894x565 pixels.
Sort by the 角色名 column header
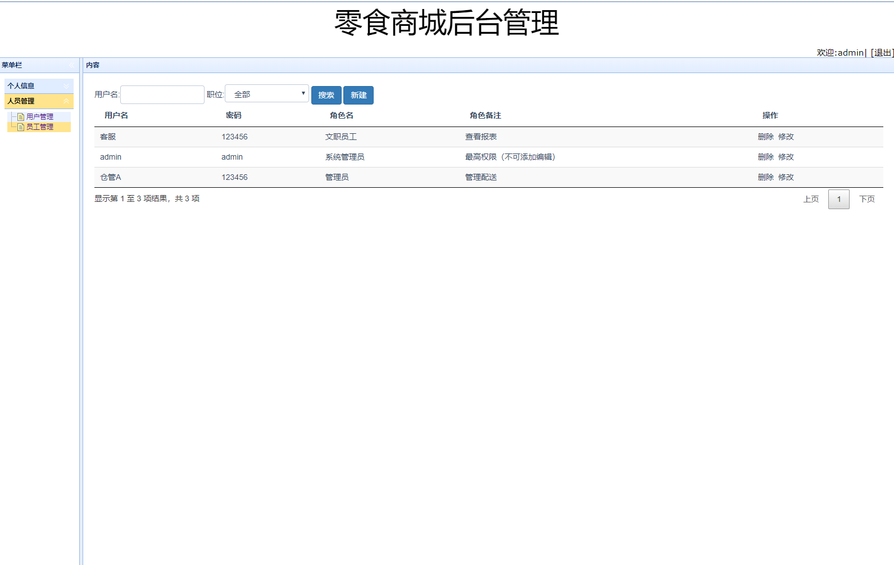click(342, 115)
